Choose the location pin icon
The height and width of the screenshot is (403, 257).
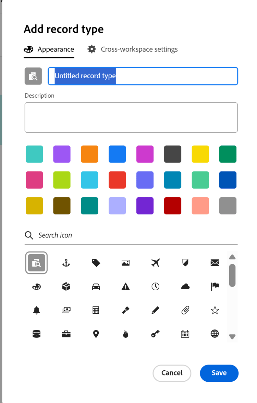(96, 334)
